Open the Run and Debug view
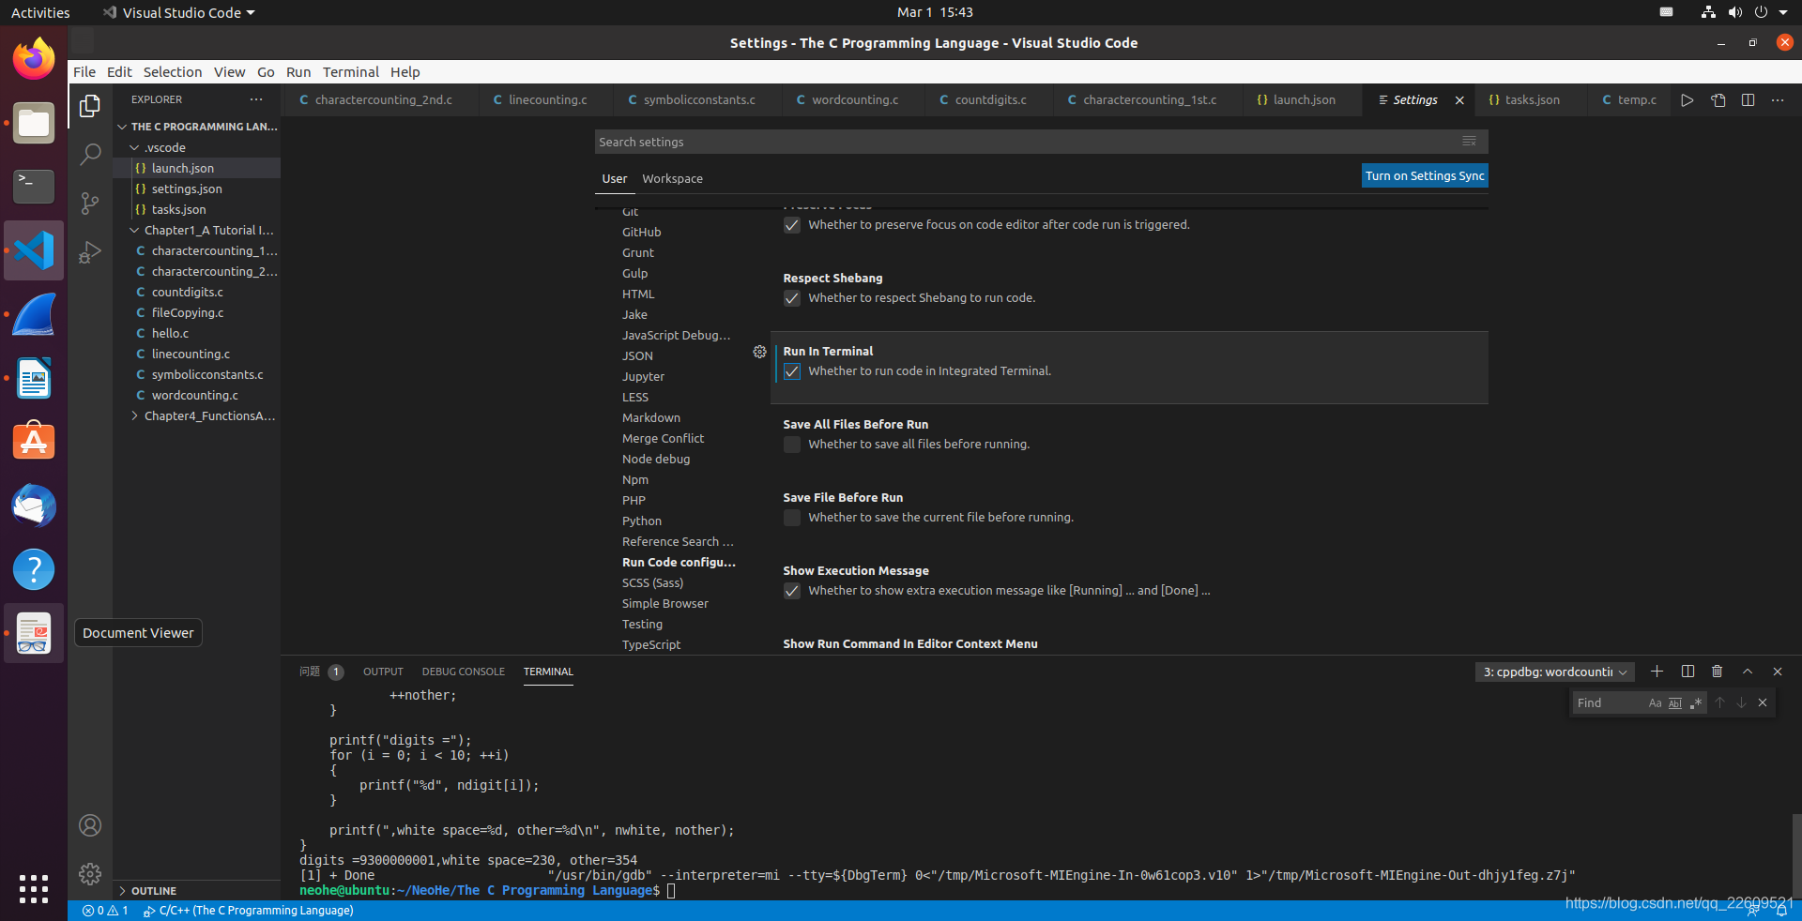The image size is (1802, 921). tap(90, 252)
